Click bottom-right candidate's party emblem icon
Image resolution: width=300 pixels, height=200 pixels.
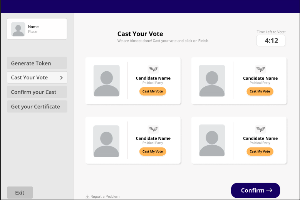261,129
